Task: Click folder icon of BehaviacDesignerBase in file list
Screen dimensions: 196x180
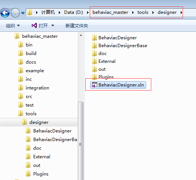Action: (94, 46)
